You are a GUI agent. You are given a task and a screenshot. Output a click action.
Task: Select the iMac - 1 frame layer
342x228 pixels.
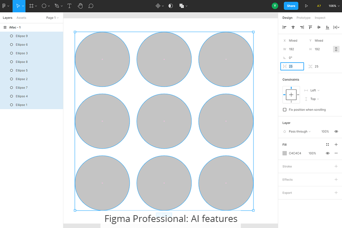(x=32, y=27)
